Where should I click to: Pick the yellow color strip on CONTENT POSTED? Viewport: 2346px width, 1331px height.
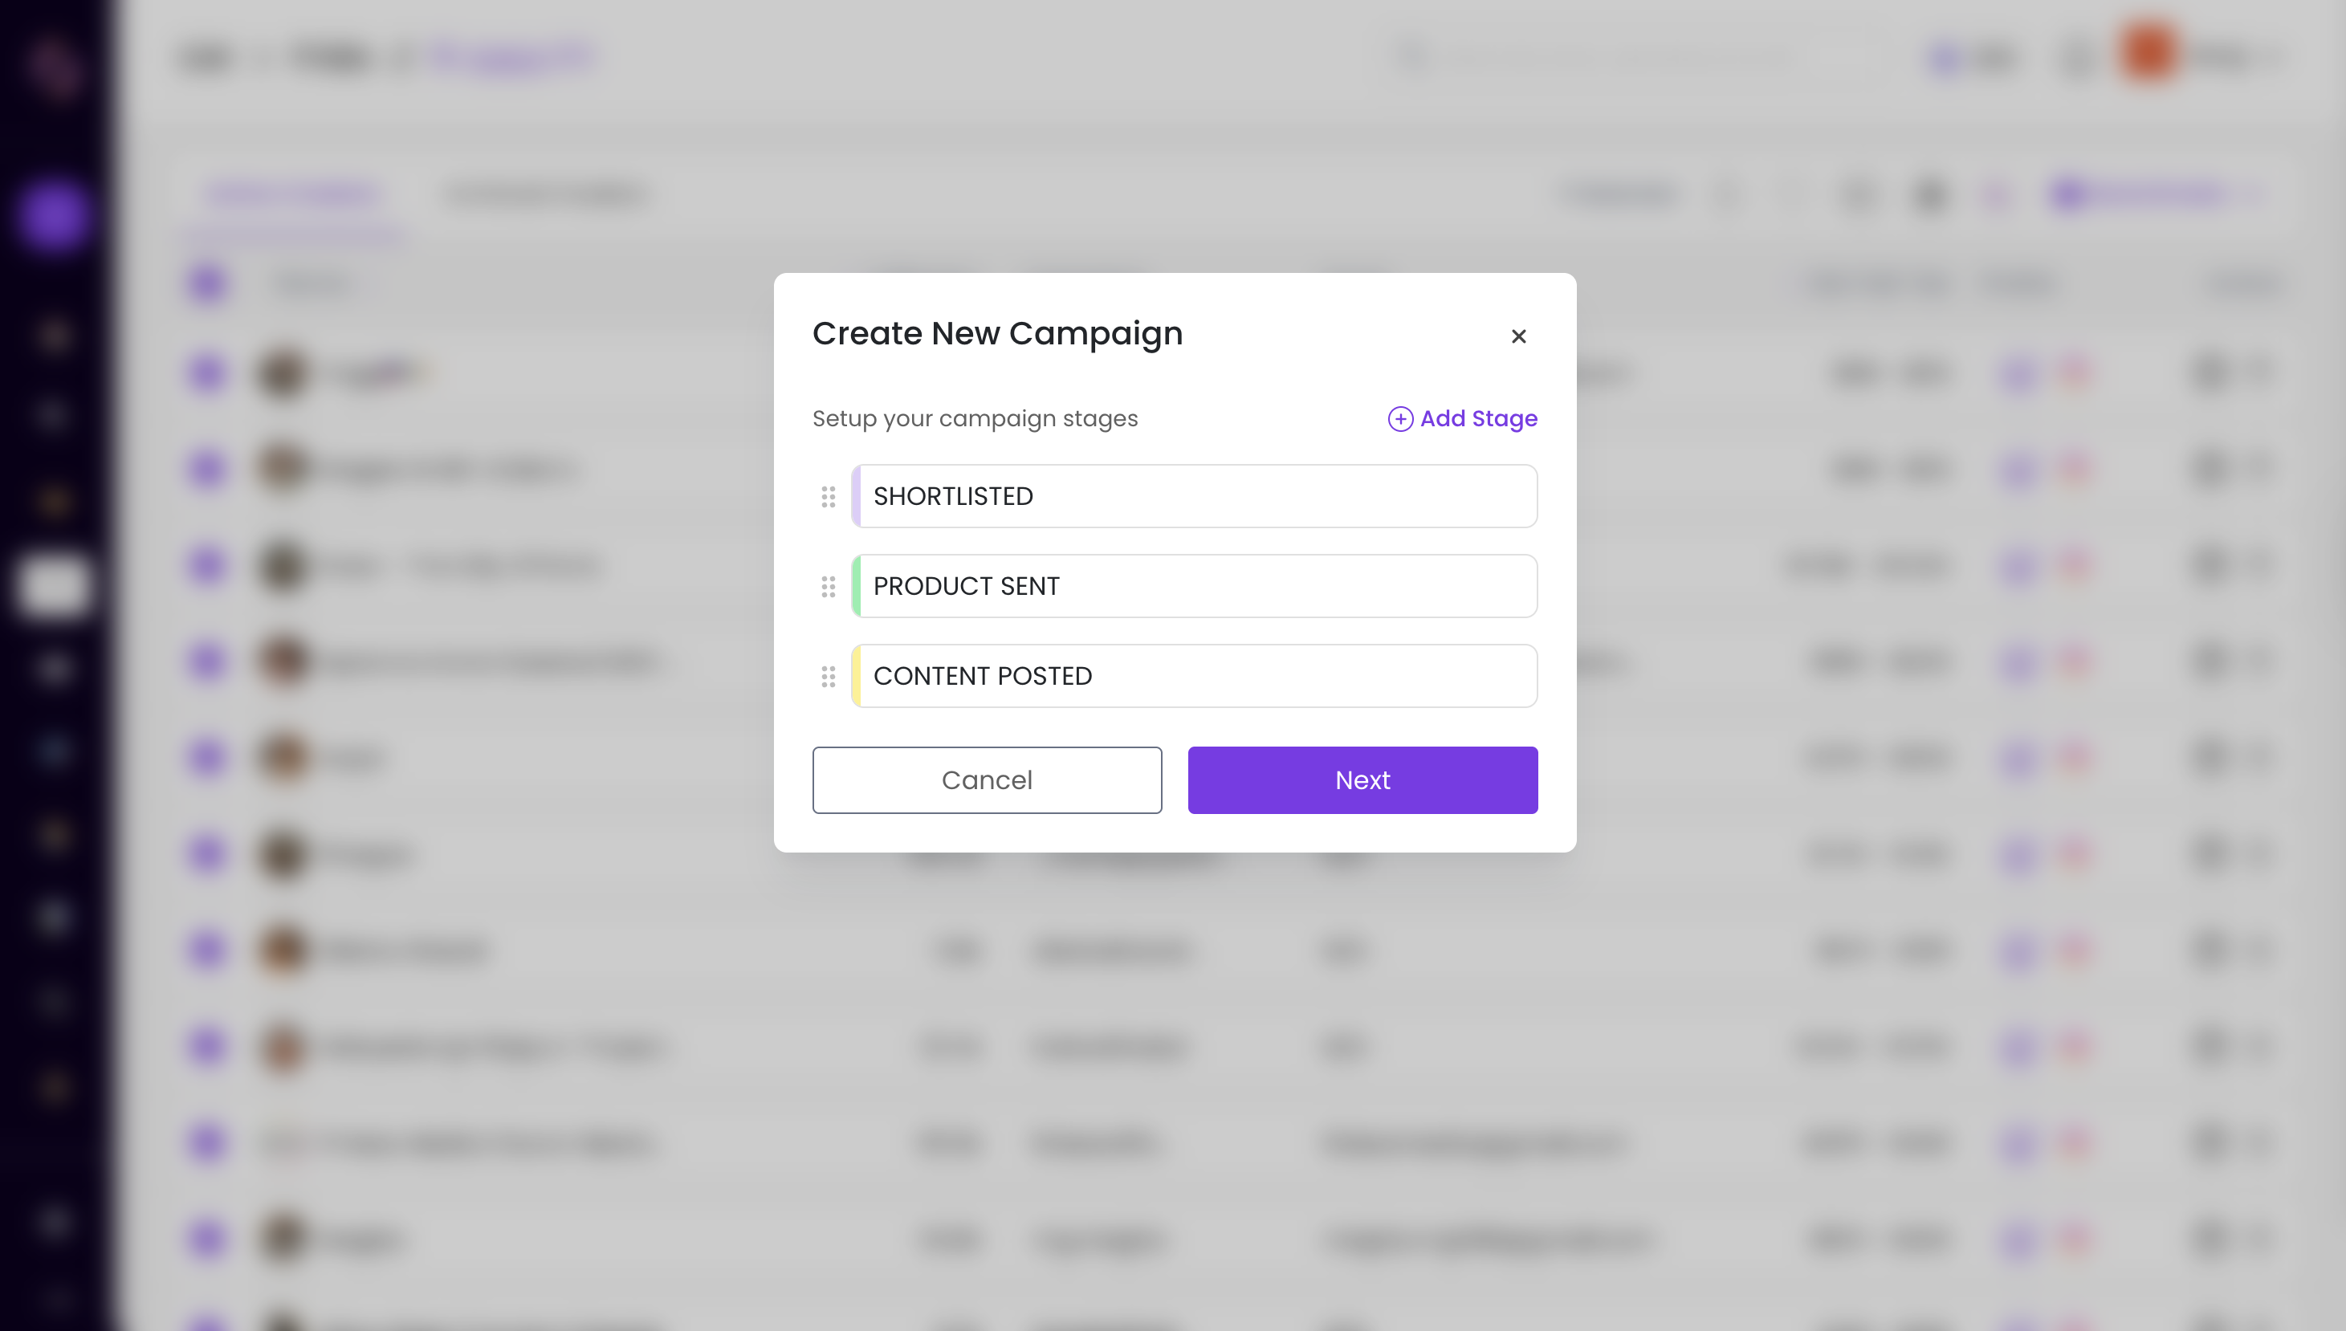(857, 676)
